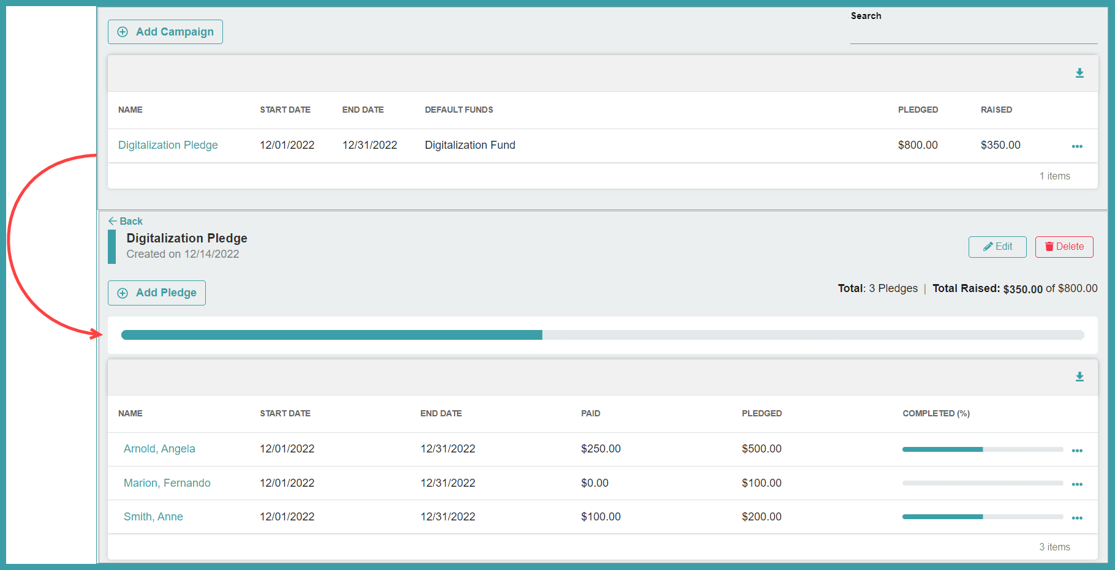Click the Total: 3 Pledges summary
The width and height of the screenshot is (1115, 570).
pos(878,288)
